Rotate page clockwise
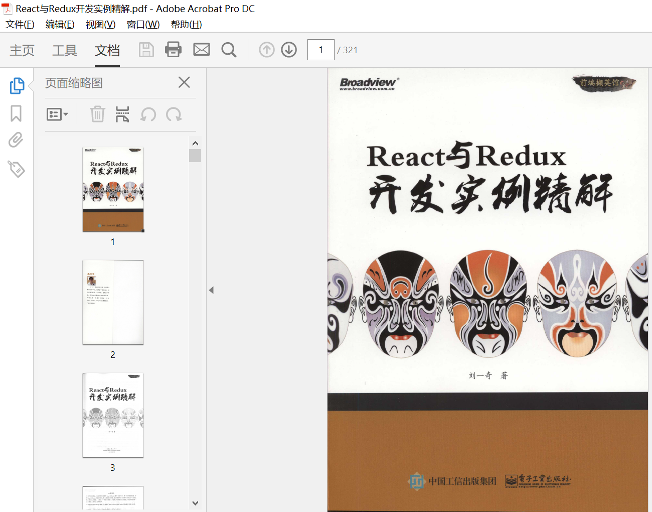The image size is (652, 512). (174, 114)
